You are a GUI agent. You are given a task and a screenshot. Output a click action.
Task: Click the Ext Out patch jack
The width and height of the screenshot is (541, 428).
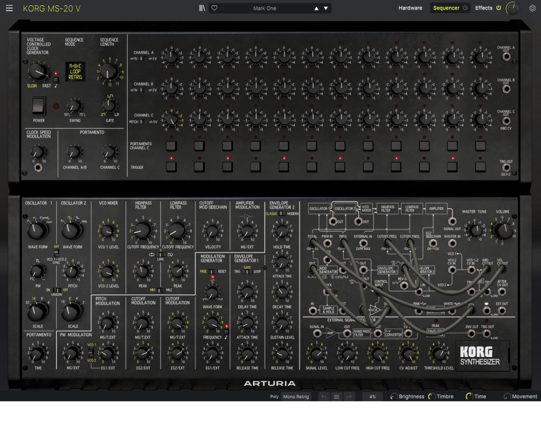pyautogui.click(x=501, y=311)
